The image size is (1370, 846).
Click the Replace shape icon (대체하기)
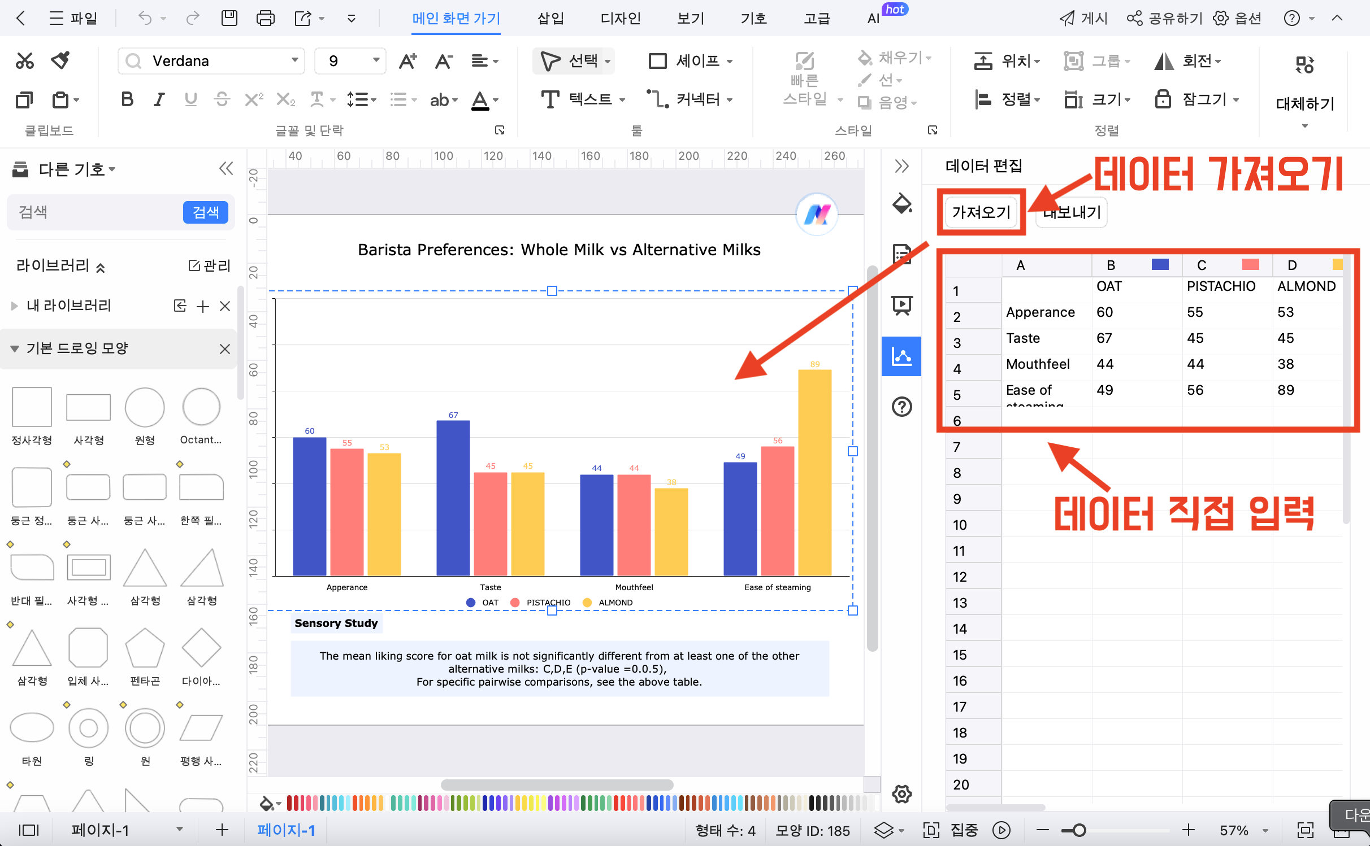point(1305,66)
